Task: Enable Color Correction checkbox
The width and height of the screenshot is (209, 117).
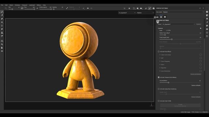Action: click(x=201, y=55)
